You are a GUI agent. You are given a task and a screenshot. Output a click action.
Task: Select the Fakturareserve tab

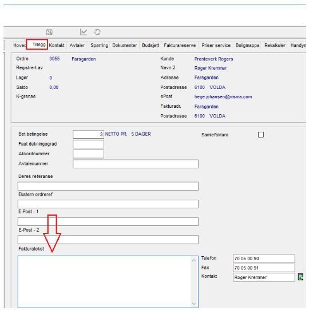tap(180, 45)
